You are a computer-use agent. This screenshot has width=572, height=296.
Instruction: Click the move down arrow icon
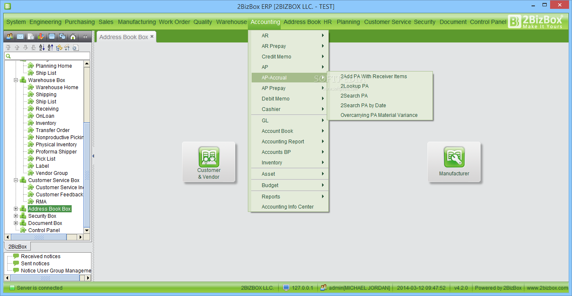pos(25,48)
